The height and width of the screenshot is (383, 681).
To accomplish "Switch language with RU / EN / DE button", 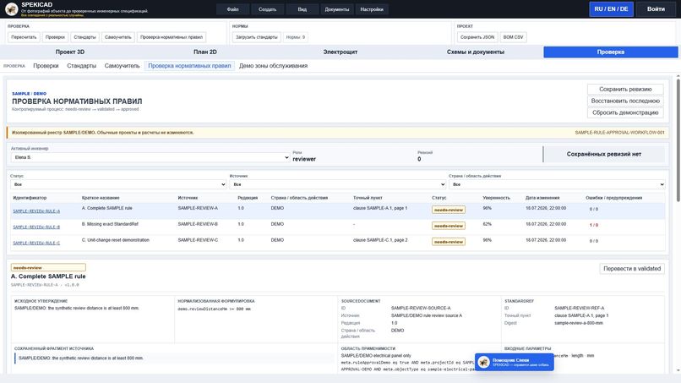I will pyautogui.click(x=611, y=9).
